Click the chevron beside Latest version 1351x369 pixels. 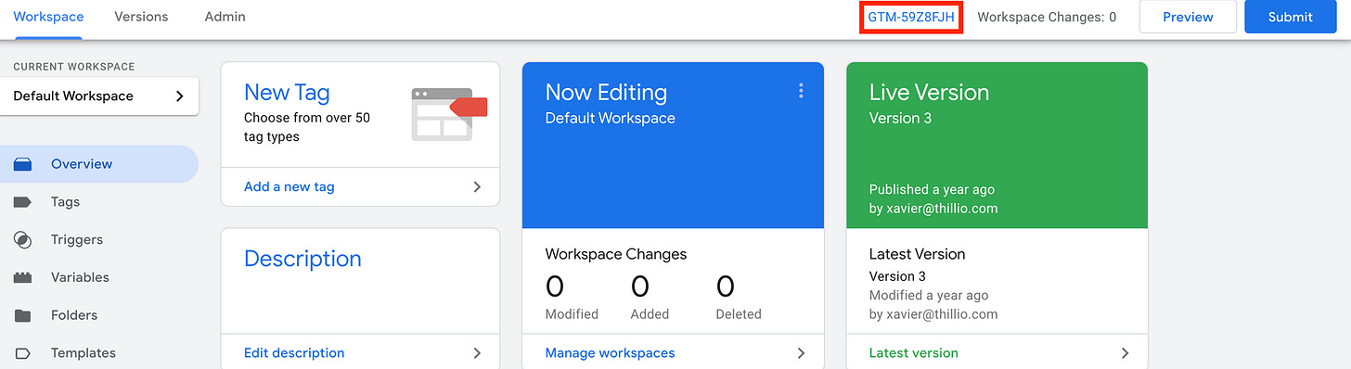1125,353
